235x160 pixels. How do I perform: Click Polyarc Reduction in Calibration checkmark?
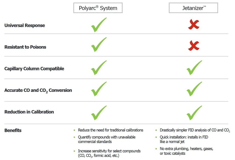point(98,113)
